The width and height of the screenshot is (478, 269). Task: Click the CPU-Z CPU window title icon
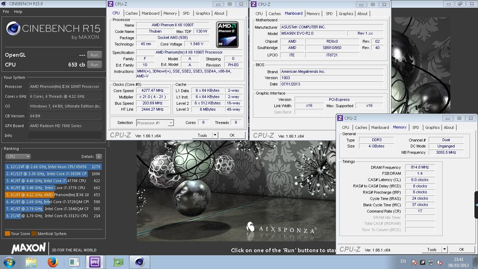(111, 4)
